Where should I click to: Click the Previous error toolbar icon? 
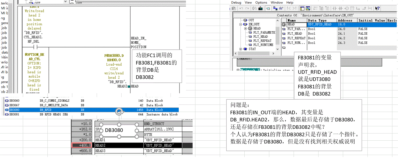tap(289, 8)
